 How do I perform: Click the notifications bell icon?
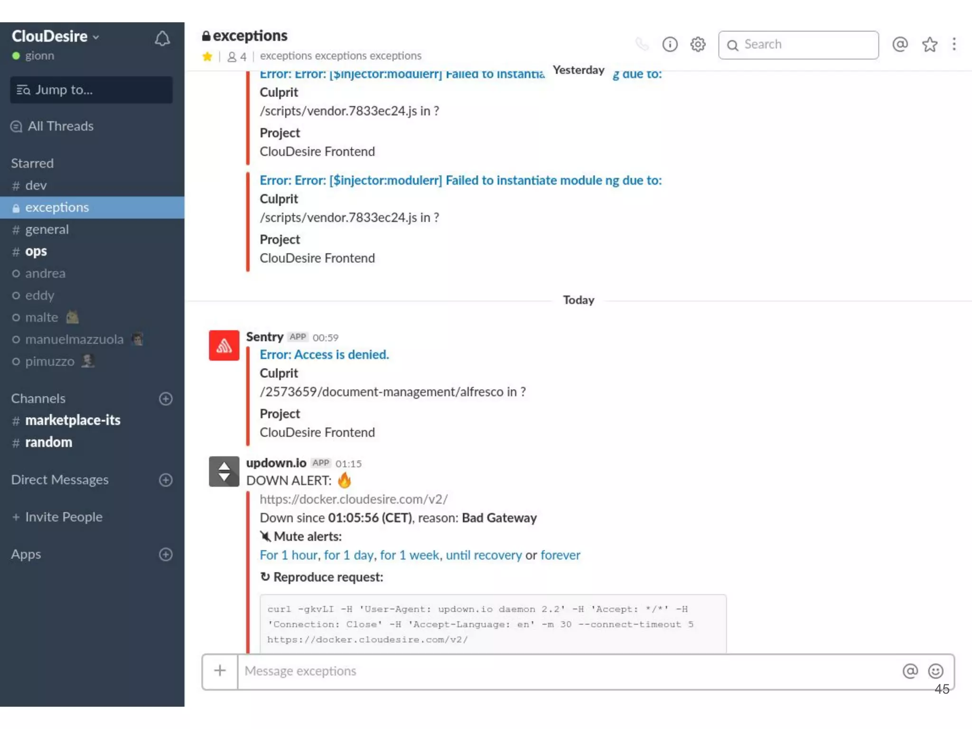pyautogui.click(x=162, y=39)
